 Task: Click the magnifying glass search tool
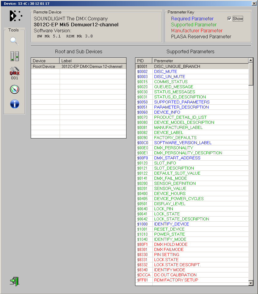point(14,41)
